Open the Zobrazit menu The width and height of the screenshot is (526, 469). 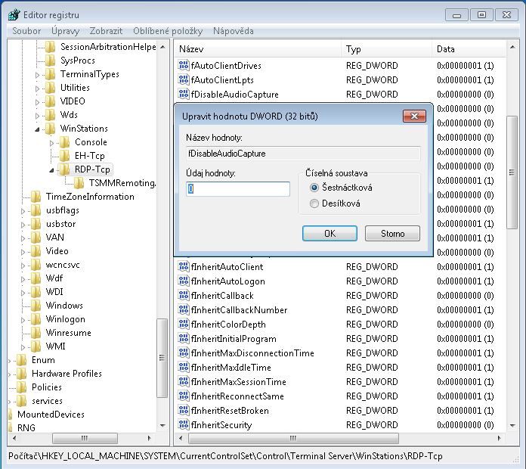click(106, 31)
